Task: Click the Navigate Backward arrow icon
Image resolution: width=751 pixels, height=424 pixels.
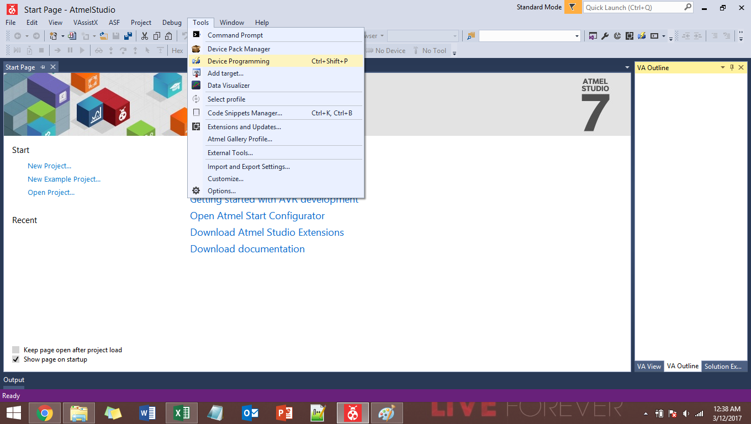Action: pyautogui.click(x=18, y=36)
